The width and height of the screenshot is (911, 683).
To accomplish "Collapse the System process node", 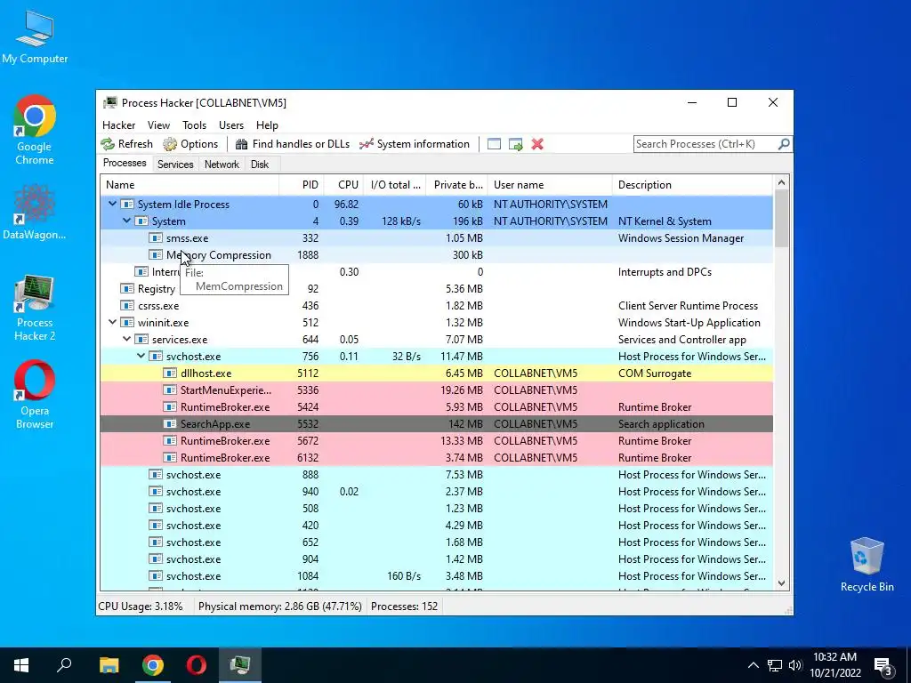I will point(126,221).
